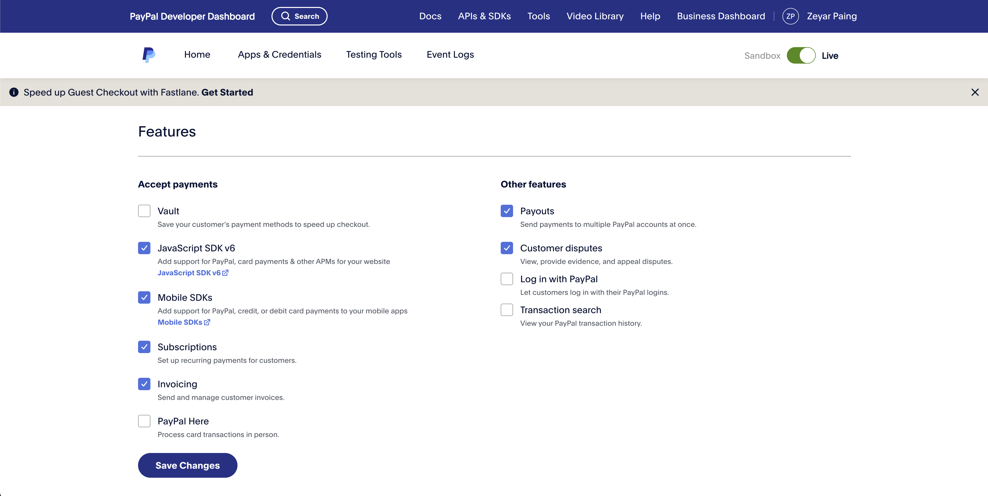
Task: Click the info icon in Fastlane banner
Action: 14,92
